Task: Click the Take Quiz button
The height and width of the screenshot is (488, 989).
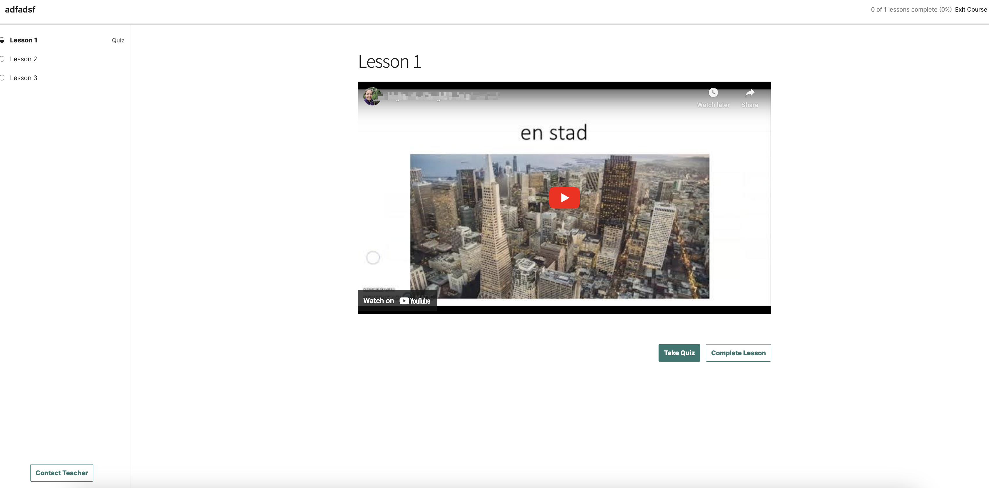Action: point(679,353)
